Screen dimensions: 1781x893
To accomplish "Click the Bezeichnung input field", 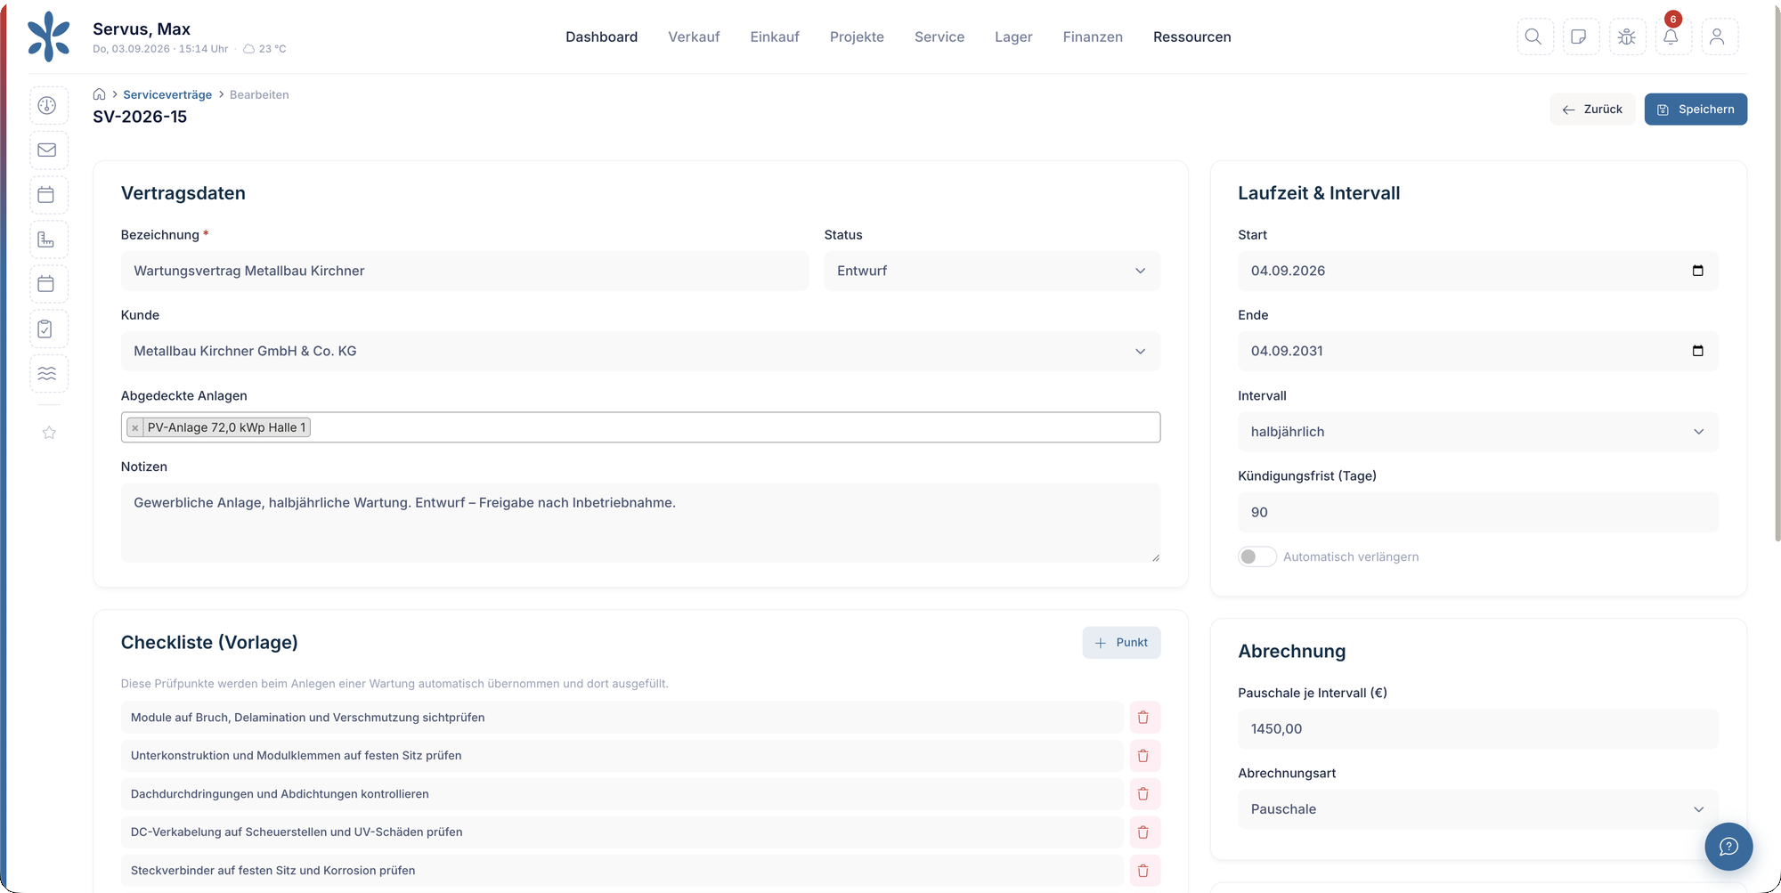I will tap(465, 271).
